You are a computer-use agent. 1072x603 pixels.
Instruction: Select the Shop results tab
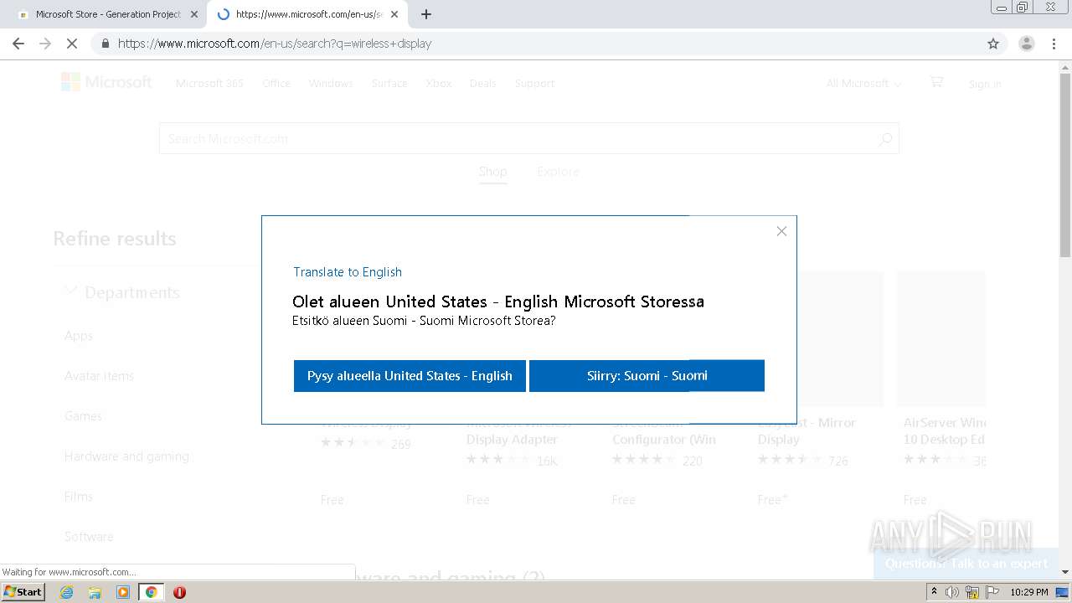[492, 172]
